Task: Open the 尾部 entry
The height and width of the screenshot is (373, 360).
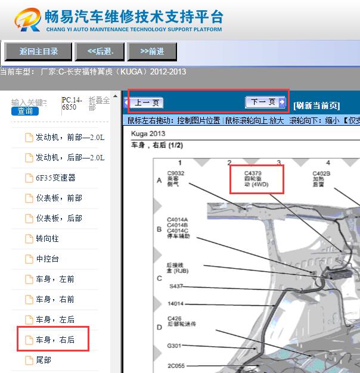Action: coord(44,360)
